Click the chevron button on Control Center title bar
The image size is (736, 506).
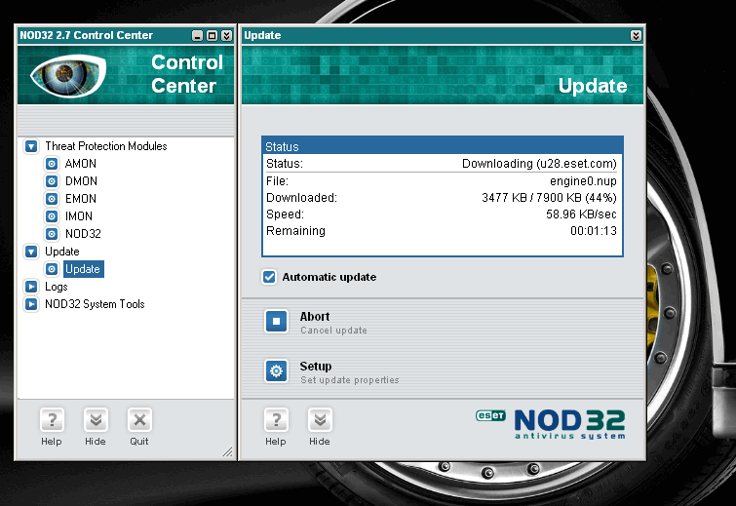(227, 36)
